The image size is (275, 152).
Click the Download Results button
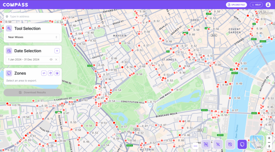(33, 93)
